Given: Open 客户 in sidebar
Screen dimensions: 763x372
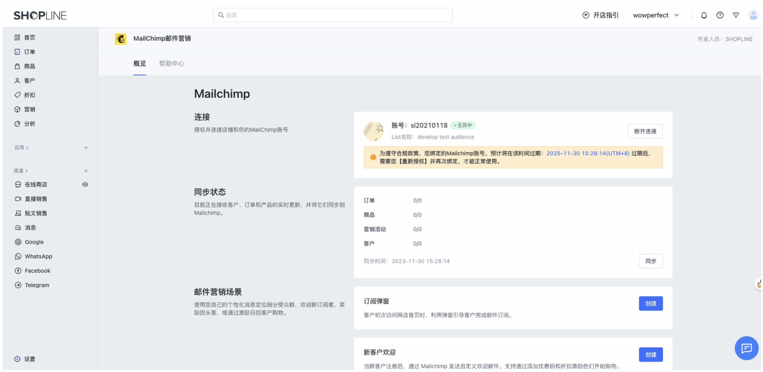Looking at the screenshot, I should 25,81.
